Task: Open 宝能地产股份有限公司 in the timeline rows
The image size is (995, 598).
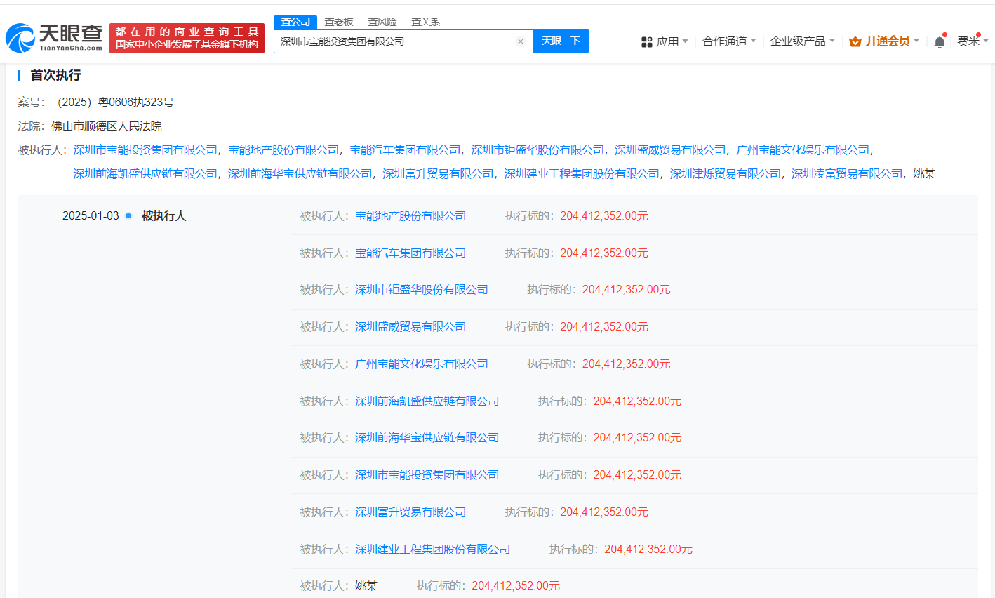Action: (x=410, y=215)
